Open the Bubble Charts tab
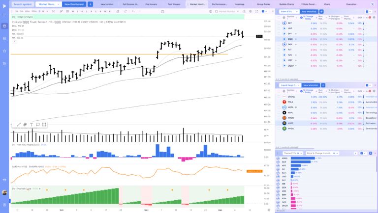Image resolution: width=378 pixels, height=213 pixels. point(286,4)
